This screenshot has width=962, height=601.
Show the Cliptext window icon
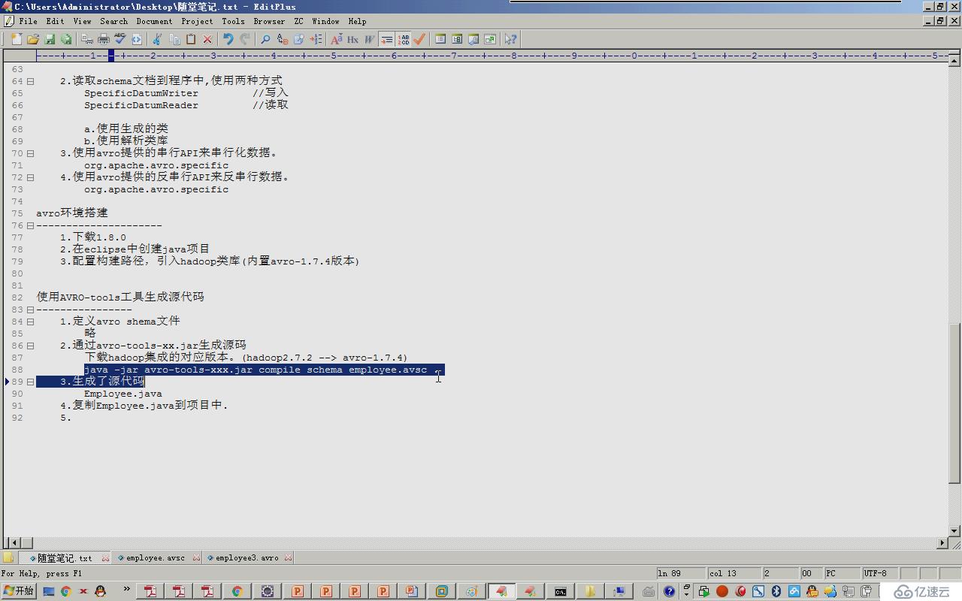pos(440,39)
